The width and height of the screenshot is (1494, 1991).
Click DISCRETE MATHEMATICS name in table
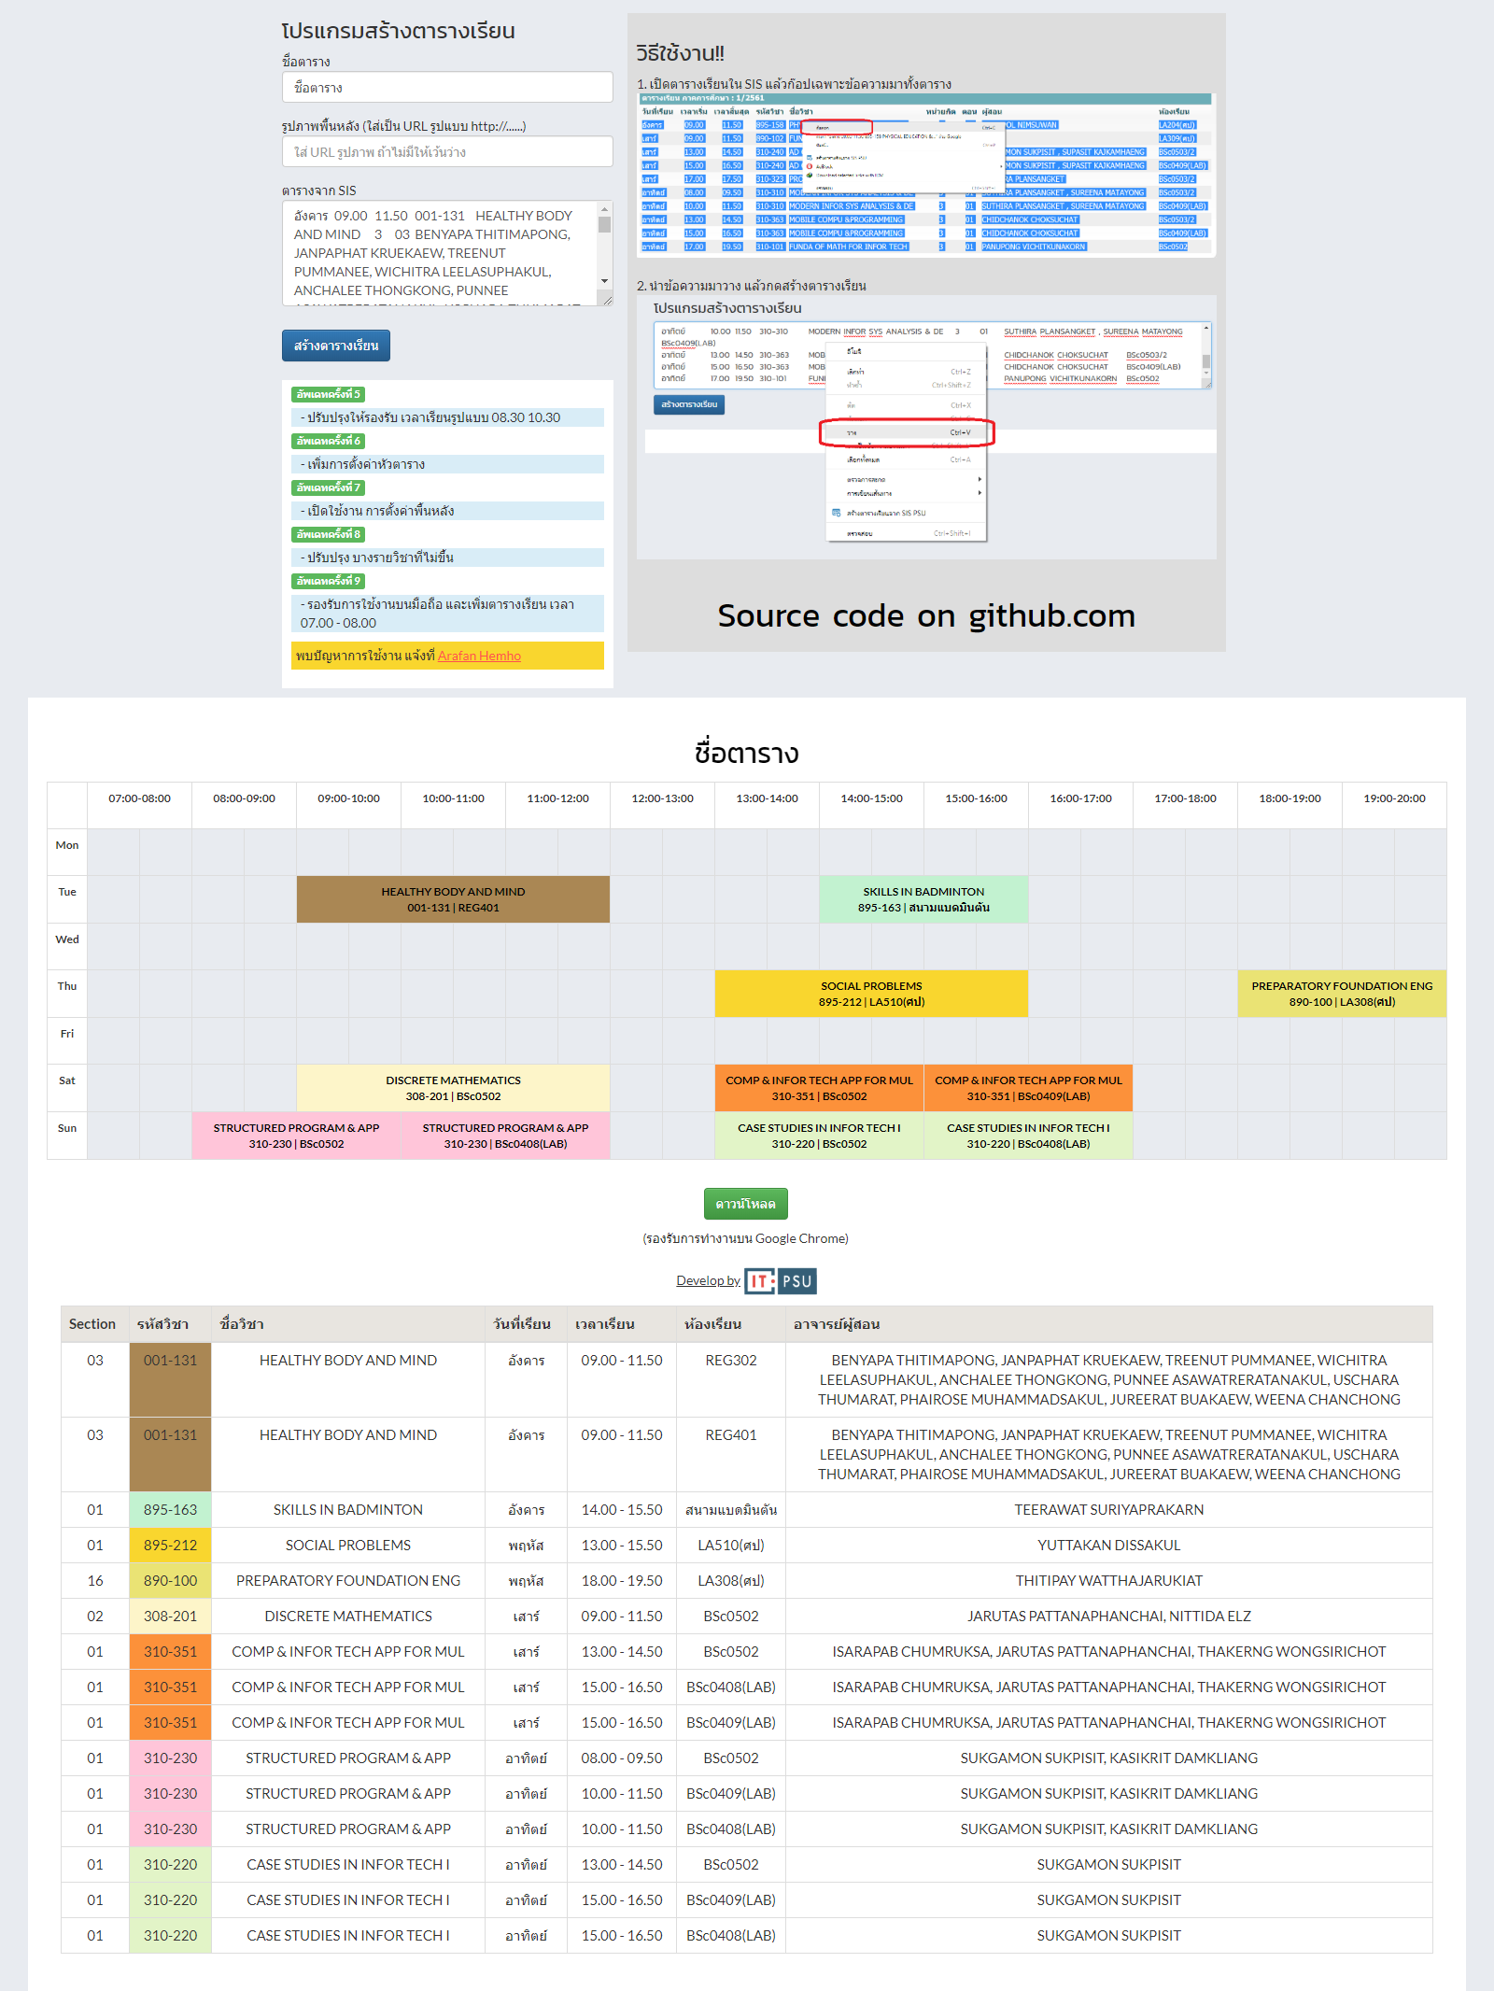tap(348, 1616)
